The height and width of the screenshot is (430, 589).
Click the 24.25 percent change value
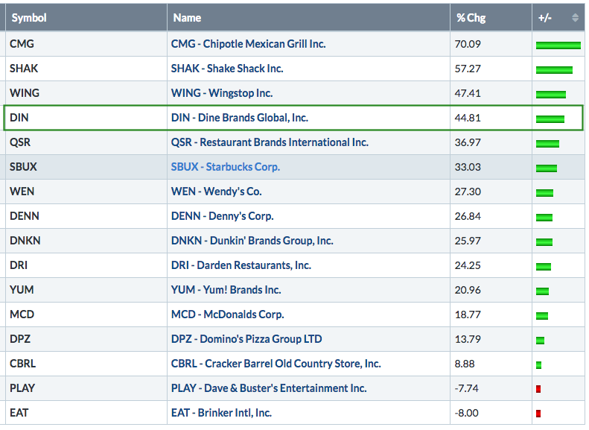pyautogui.click(x=468, y=265)
